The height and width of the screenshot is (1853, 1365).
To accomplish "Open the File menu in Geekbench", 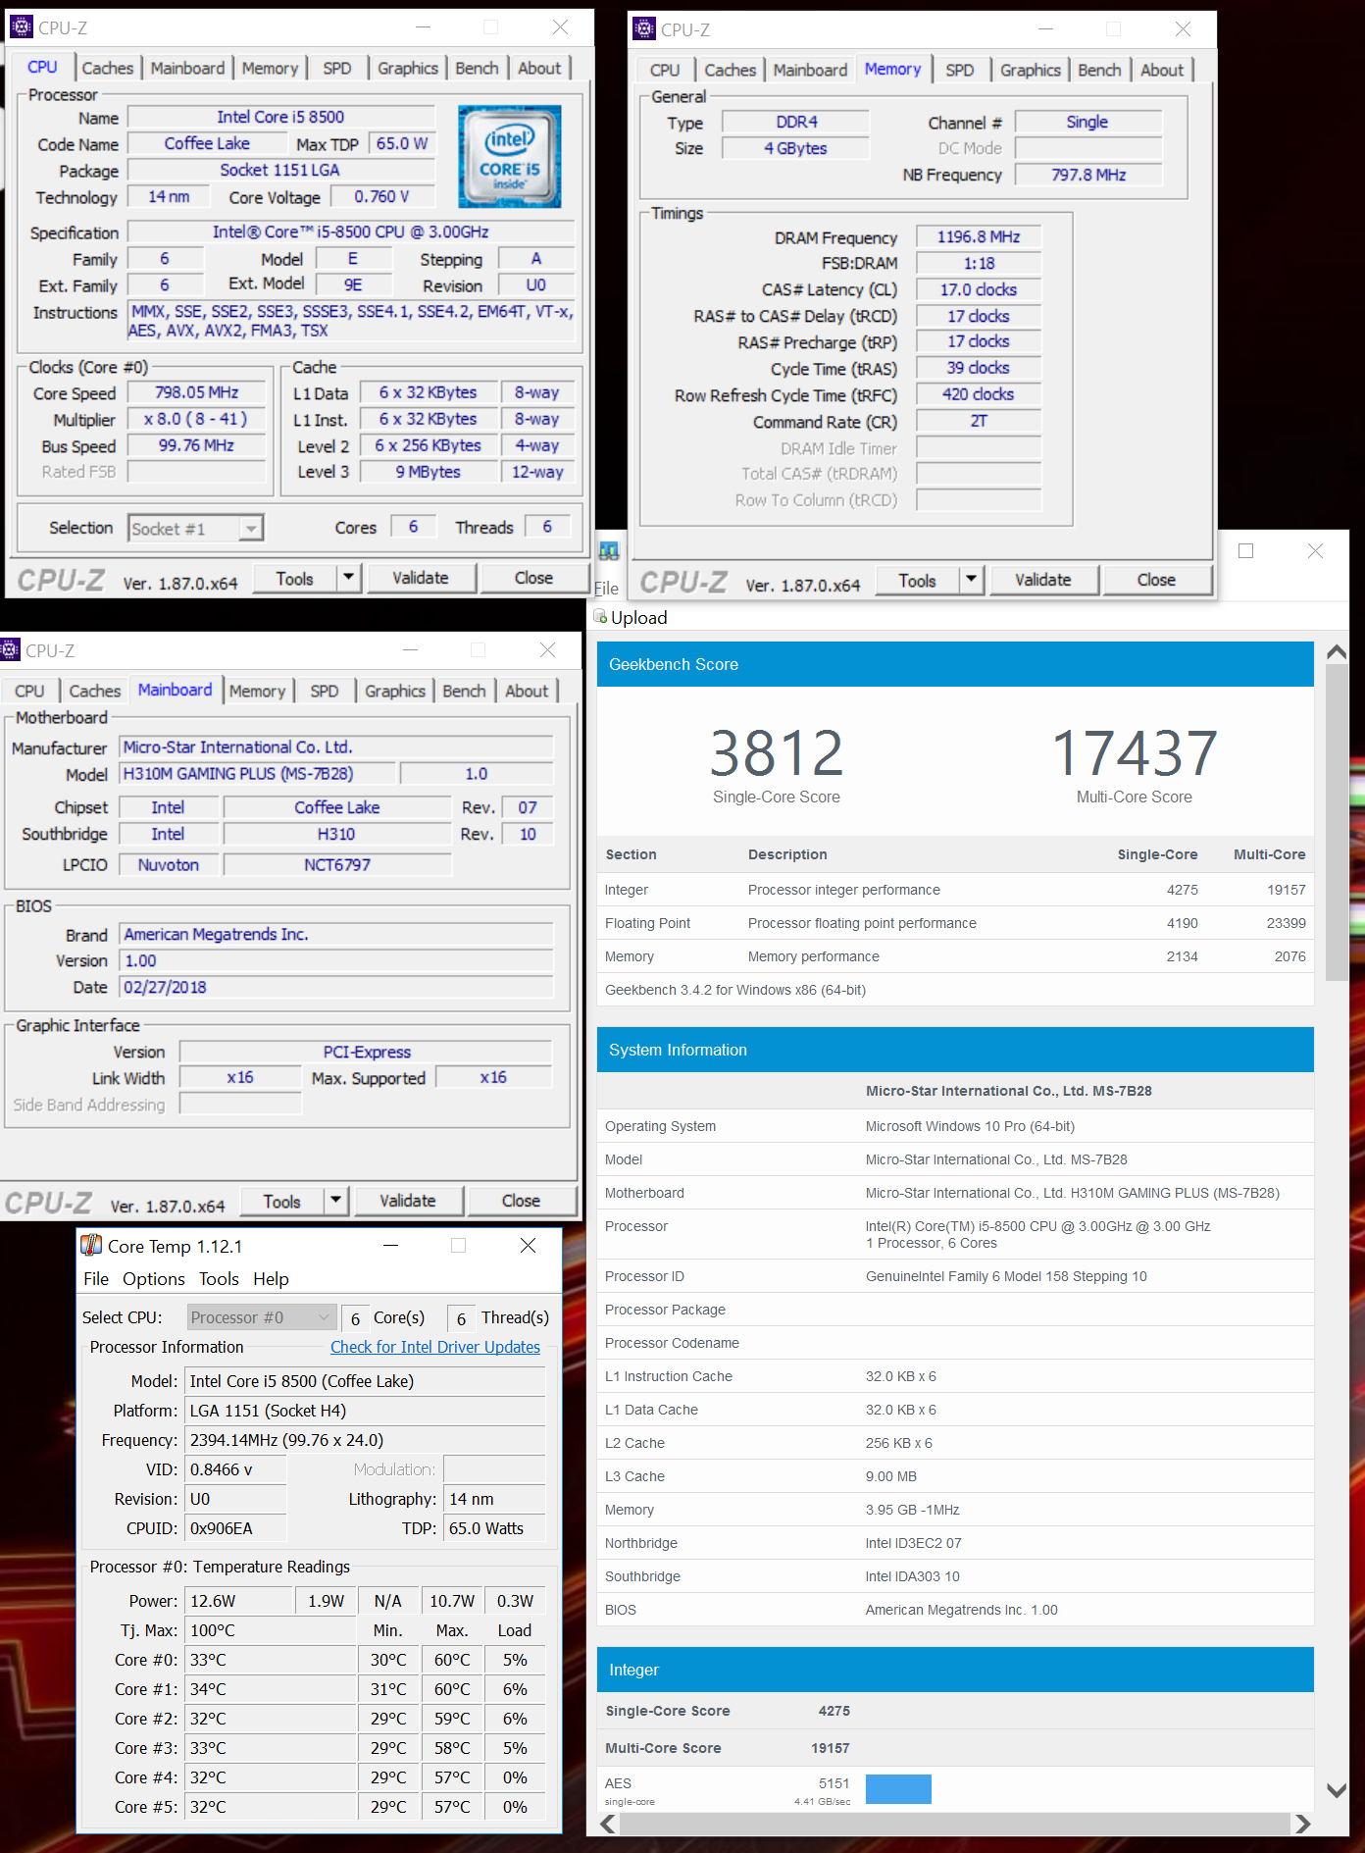I will (x=606, y=588).
